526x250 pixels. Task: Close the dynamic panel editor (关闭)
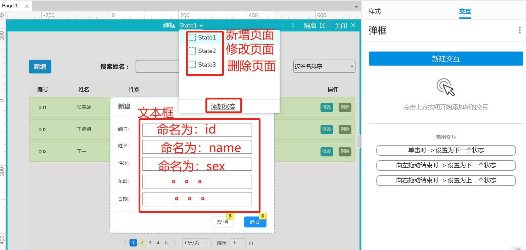345,25
